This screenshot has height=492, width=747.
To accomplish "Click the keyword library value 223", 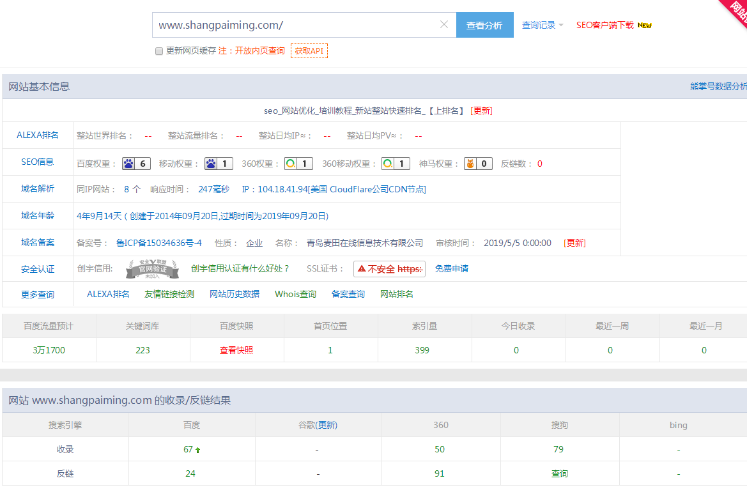I will (142, 350).
